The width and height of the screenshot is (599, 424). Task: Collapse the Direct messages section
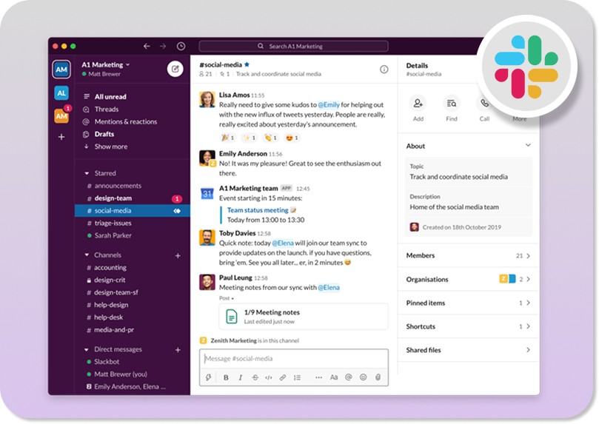tap(87, 349)
